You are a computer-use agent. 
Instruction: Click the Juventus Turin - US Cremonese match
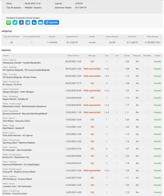click(17, 186)
